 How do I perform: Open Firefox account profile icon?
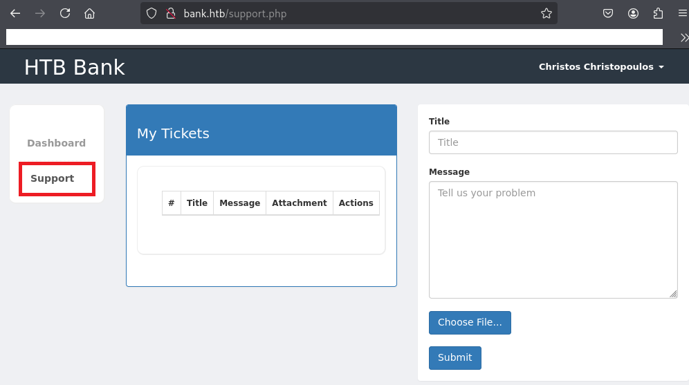pyautogui.click(x=633, y=13)
